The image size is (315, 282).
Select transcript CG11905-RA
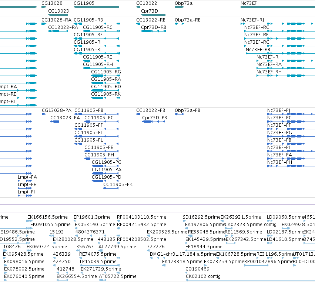(x=106, y=79)
